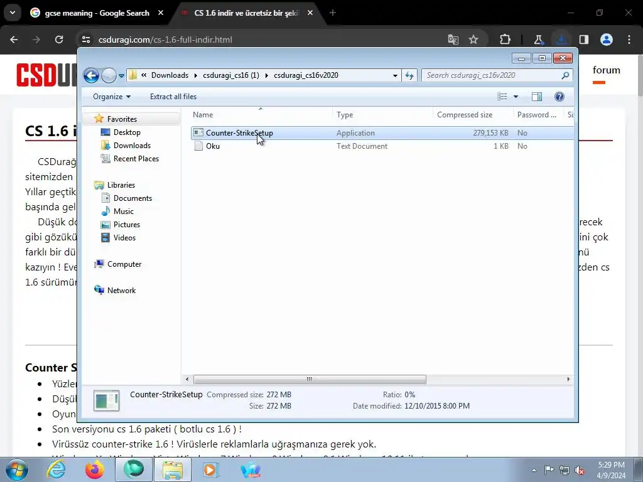
Task: Toggle Chrome side panel icon
Action: [x=584, y=40]
